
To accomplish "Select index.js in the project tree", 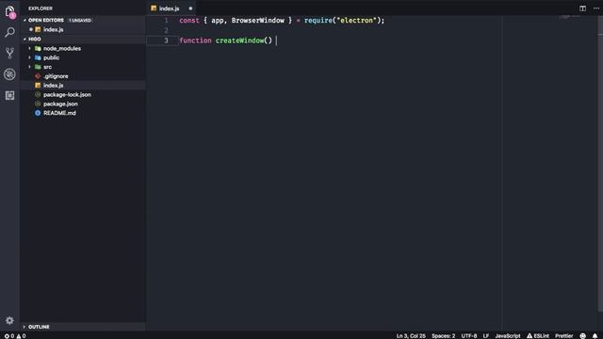I will [x=53, y=86].
